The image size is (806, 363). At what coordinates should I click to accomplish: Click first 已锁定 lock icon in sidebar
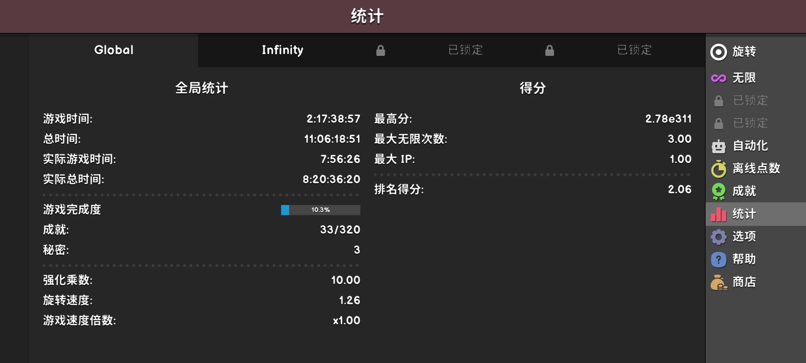point(719,100)
